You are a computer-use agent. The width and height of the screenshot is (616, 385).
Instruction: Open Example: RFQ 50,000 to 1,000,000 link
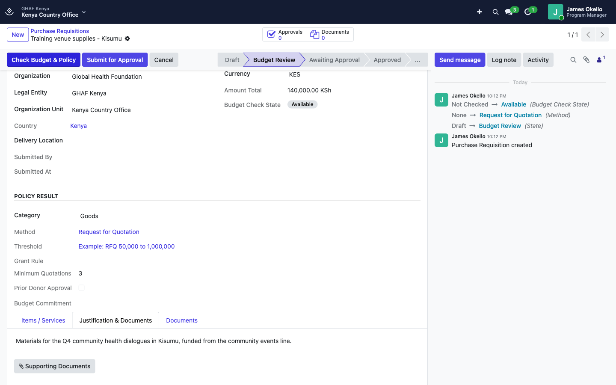pos(127,246)
